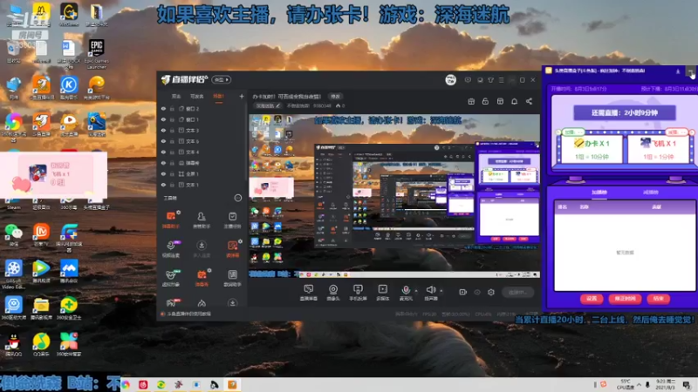
Task: Open the download-arrow tool beside 视频连麦
Action: click(x=202, y=248)
